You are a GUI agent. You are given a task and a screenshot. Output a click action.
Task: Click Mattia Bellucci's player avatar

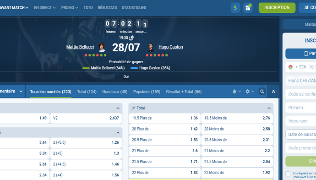102,47
